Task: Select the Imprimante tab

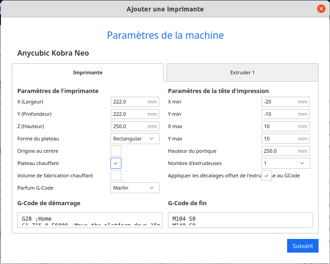Action: click(88, 72)
